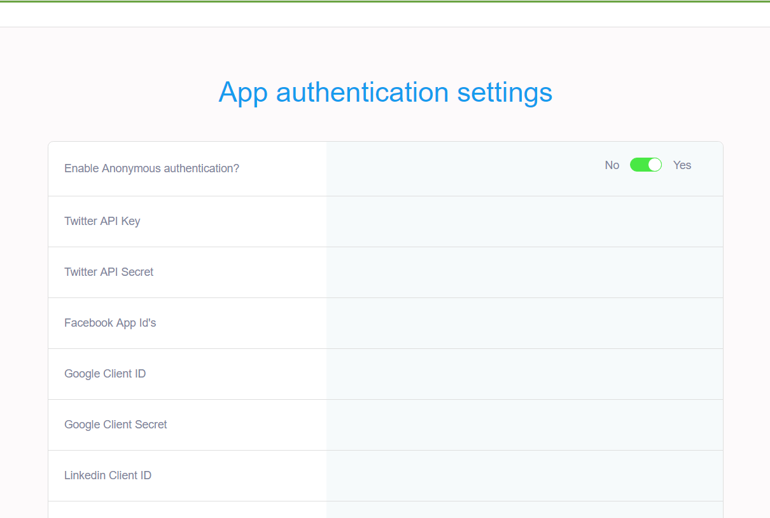770x518 pixels.
Task: Click the 'Google Client ID' label
Action: 105,374
